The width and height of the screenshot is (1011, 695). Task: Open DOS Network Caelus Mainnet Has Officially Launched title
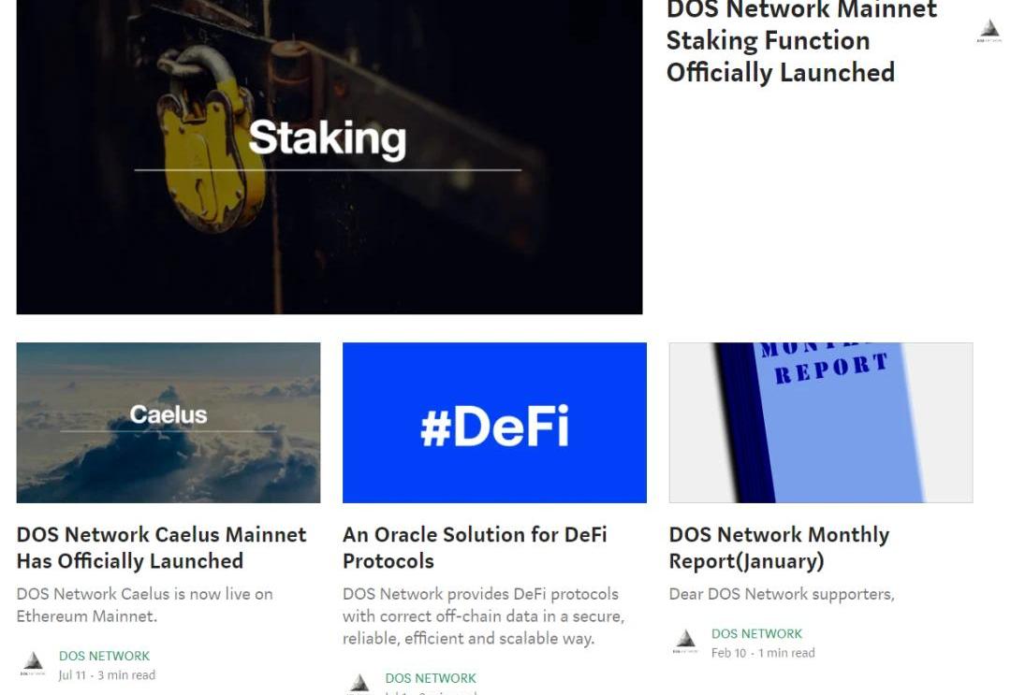(x=162, y=547)
